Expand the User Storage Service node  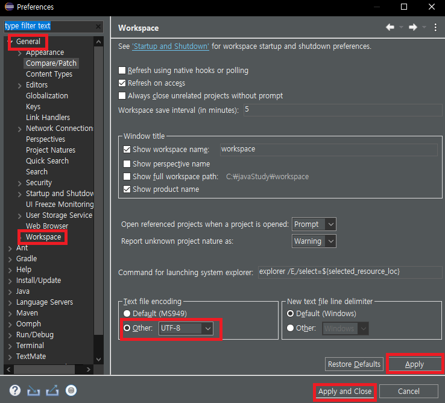19,216
